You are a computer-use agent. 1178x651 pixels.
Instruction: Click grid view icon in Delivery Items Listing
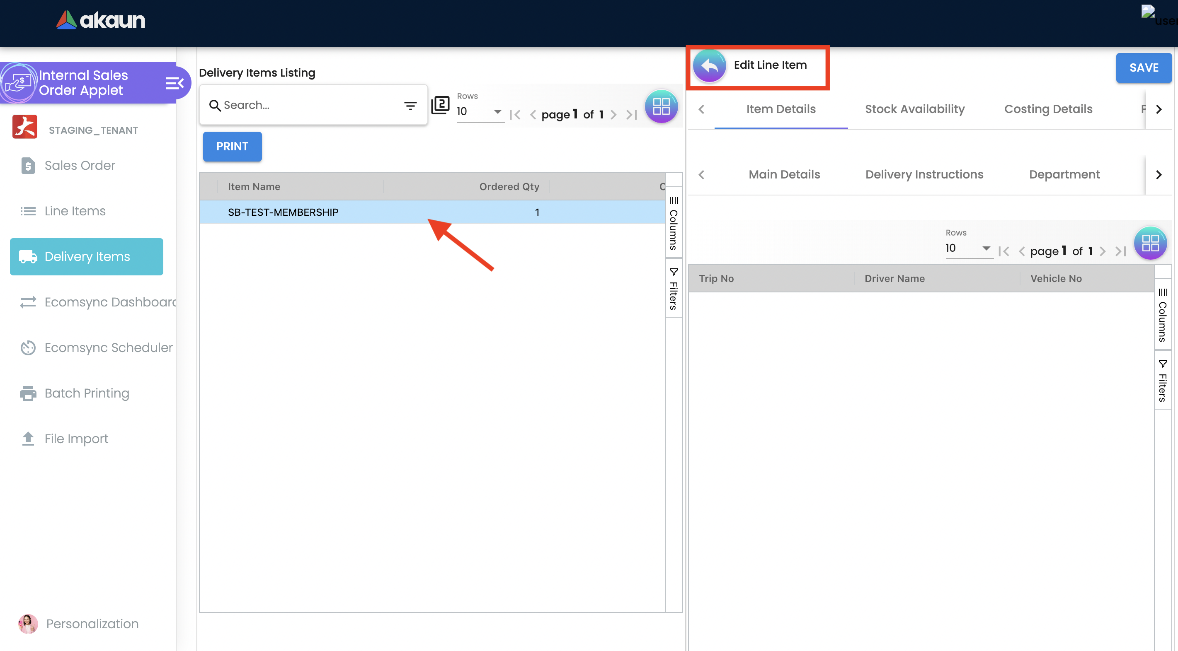coord(661,106)
